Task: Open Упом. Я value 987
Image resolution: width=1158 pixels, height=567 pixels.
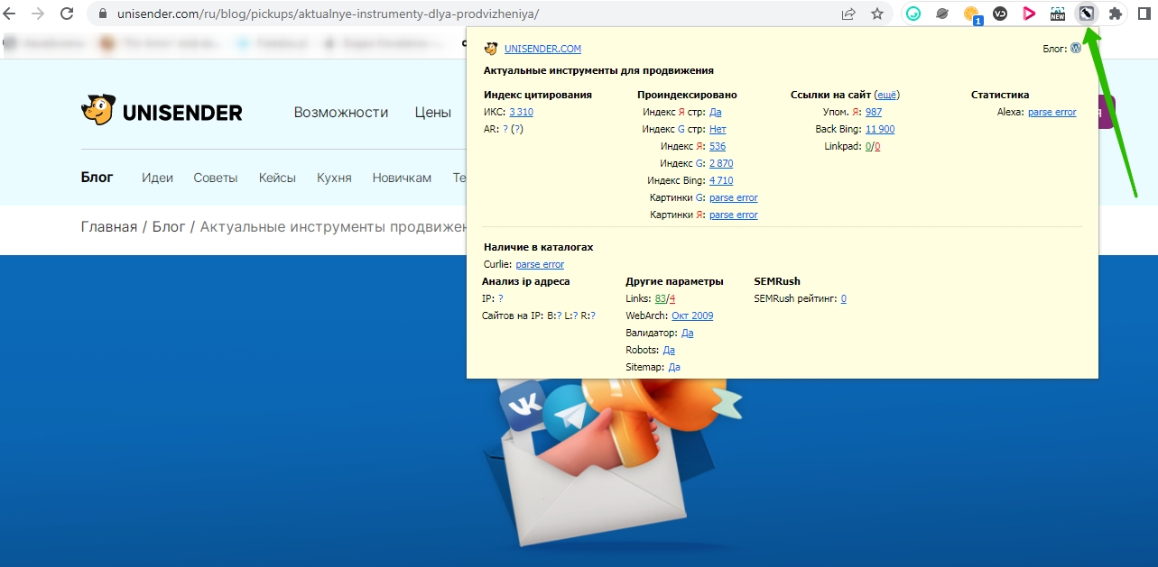Action: [874, 113]
